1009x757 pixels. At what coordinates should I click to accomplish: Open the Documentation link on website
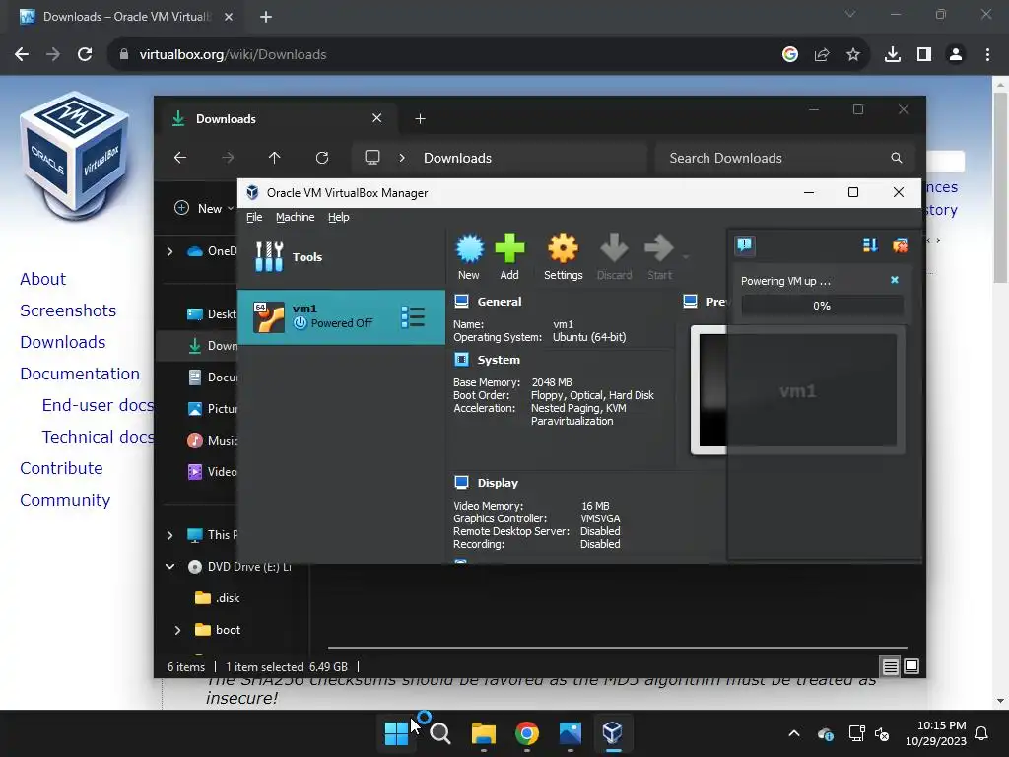click(x=80, y=374)
